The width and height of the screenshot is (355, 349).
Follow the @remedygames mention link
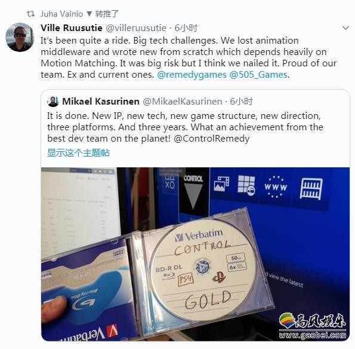coord(192,75)
